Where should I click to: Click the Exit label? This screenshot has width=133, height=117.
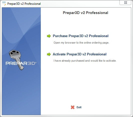pyautogui.click(x=79, y=107)
